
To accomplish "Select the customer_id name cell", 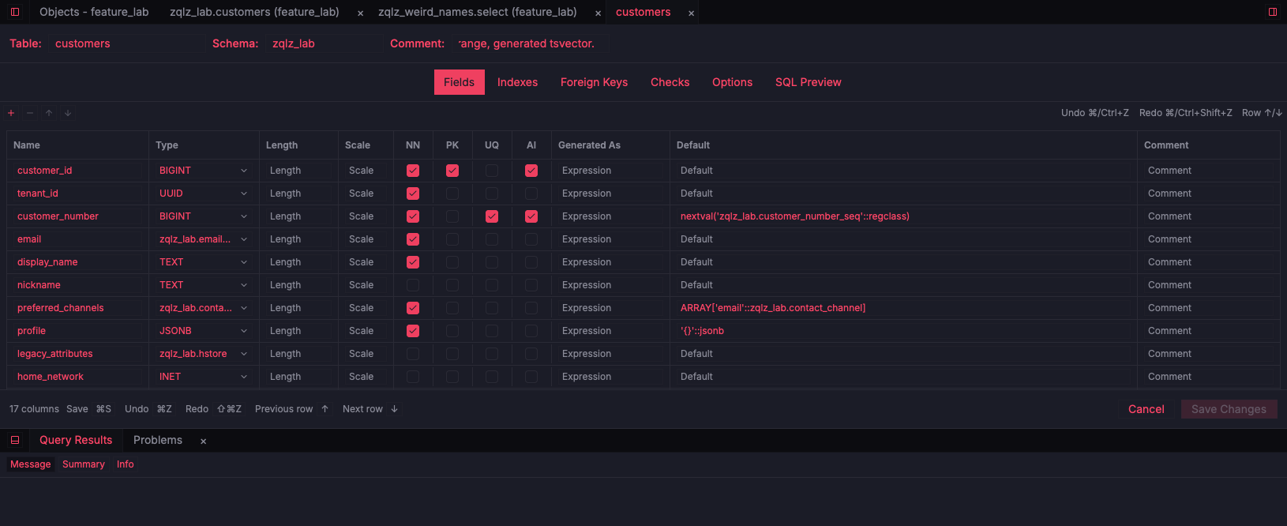I will (77, 171).
